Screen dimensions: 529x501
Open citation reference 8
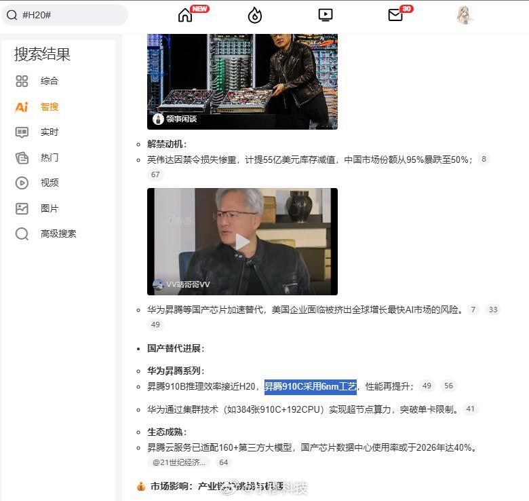coord(484,159)
